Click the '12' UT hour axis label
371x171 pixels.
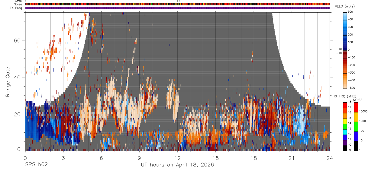(177, 158)
